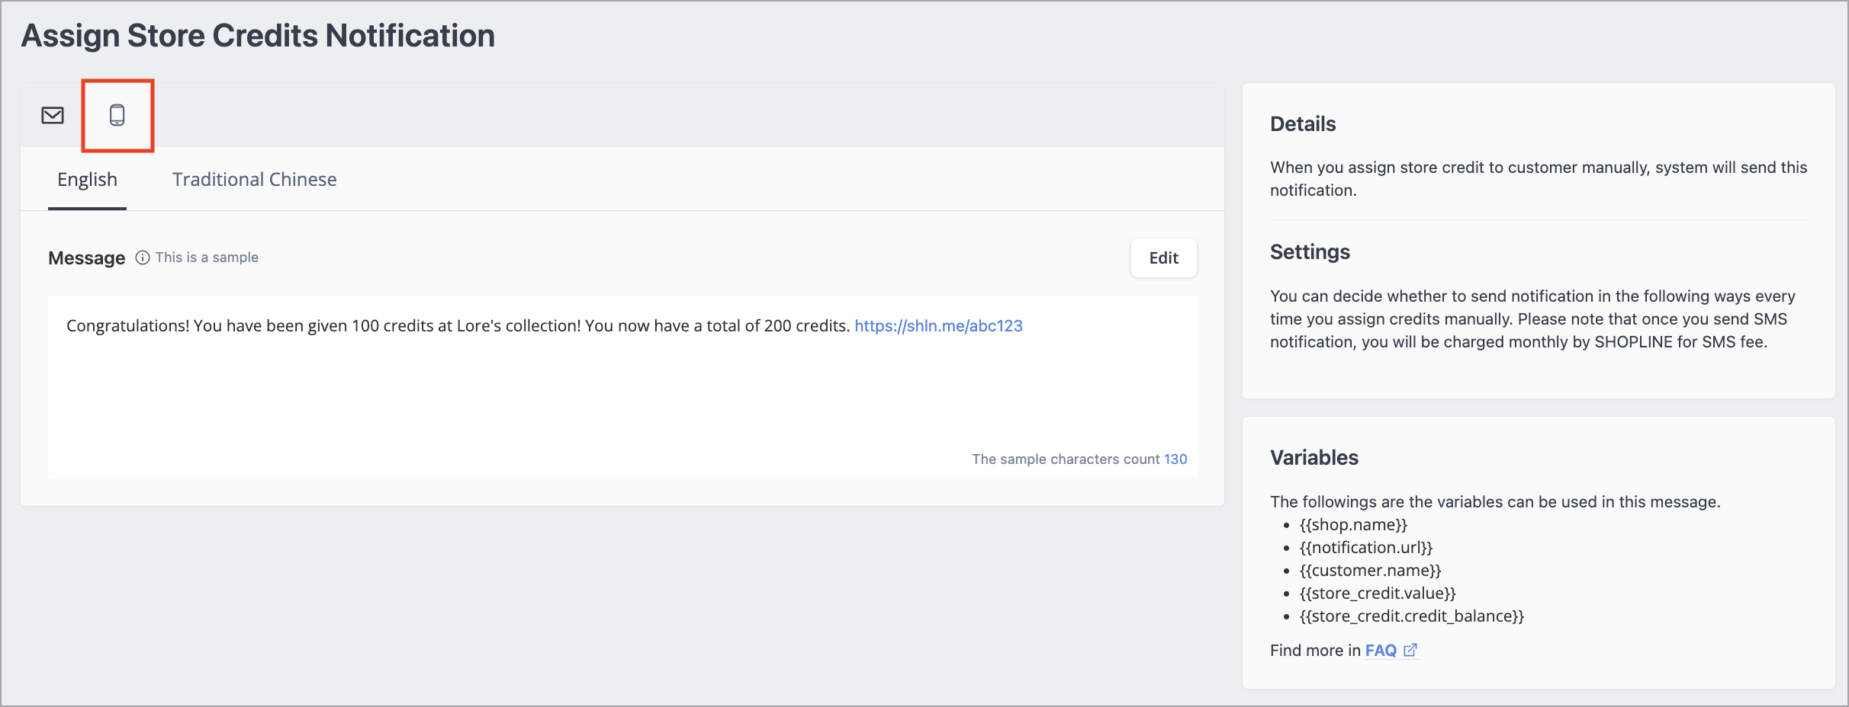1849x707 pixels.
Task: Click the Message label
Action: coord(86,258)
